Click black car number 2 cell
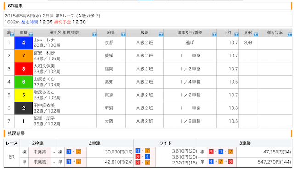The image size is (294, 170). (x=23, y=108)
